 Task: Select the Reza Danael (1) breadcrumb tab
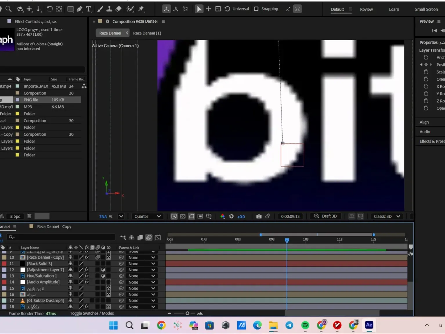[147, 33]
